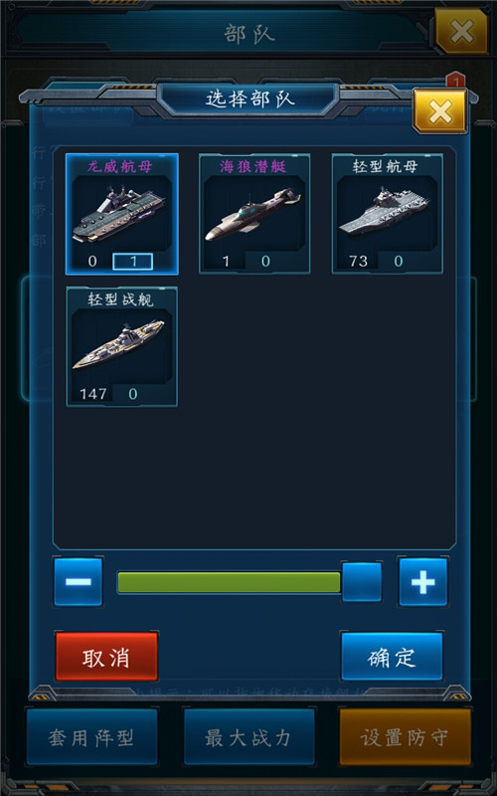Click the plus button to increase amount
The image size is (497, 796).
[x=423, y=582]
